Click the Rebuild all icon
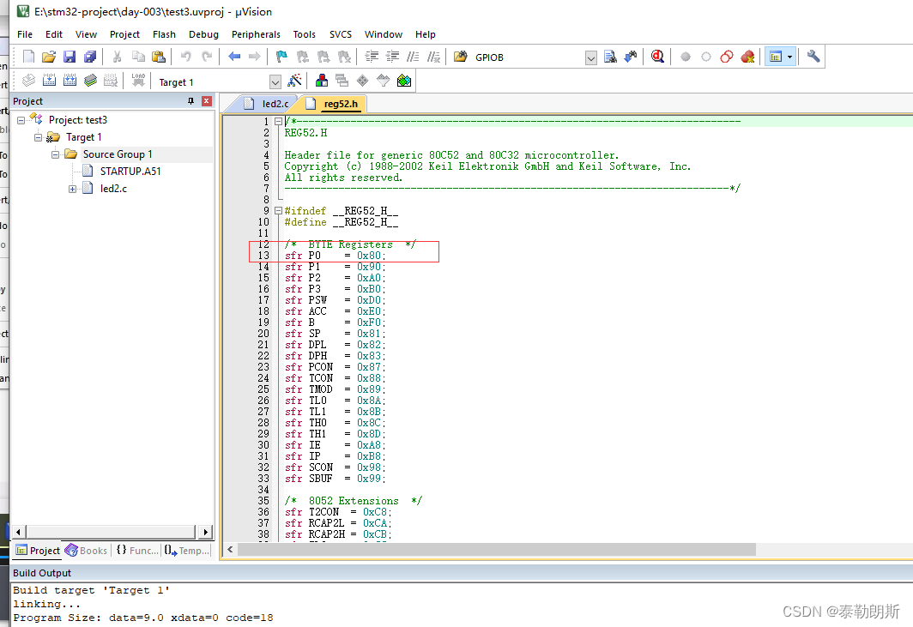 click(70, 81)
